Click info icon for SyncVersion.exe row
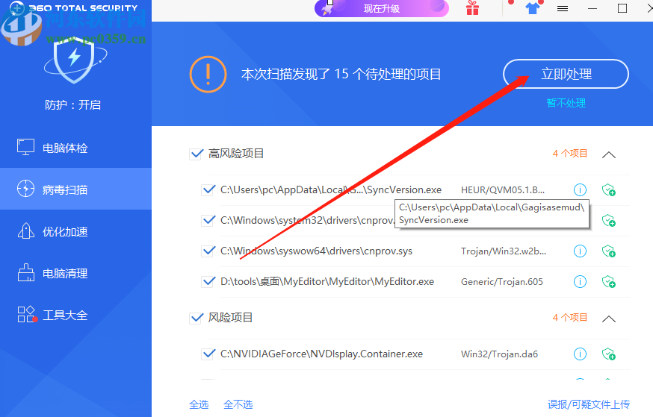The width and height of the screenshot is (653, 417). click(x=580, y=190)
